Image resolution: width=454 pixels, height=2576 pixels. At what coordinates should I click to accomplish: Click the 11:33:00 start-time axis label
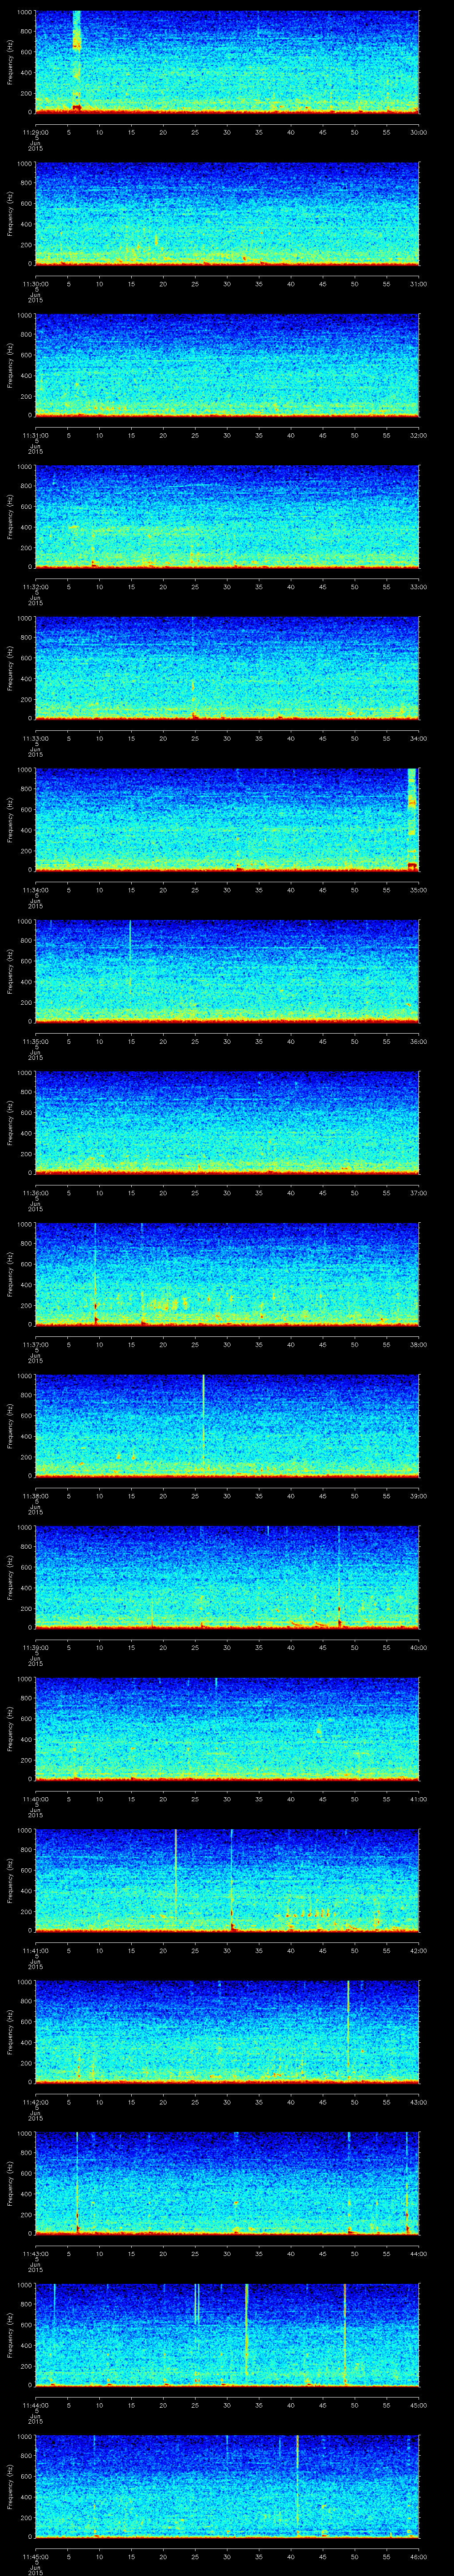(x=36, y=738)
